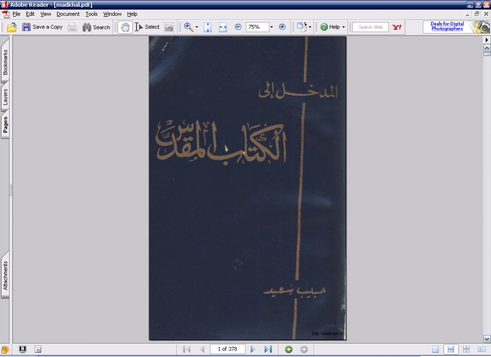Click Save a Copy button
The width and height of the screenshot is (491, 357).
pyautogui.click(x=42, y=27)
